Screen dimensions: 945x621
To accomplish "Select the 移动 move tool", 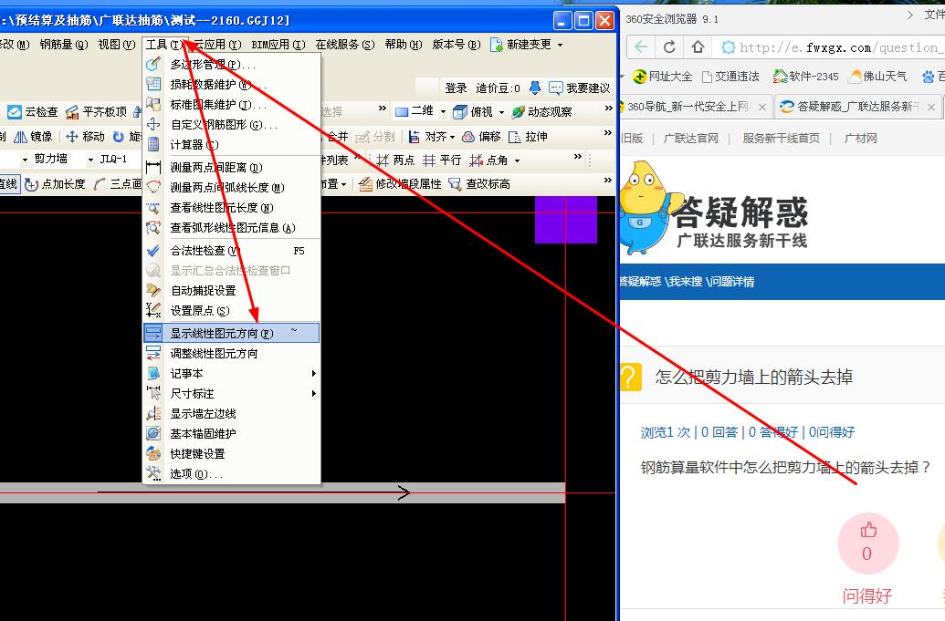I will [x=85, y=137].
